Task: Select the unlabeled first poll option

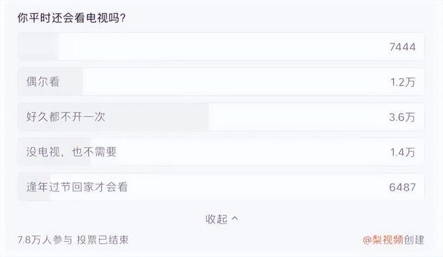Action: [221, 46]
